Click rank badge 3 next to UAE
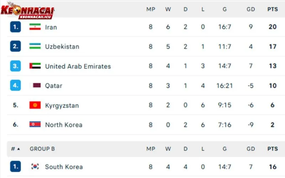The height and width of the screenshot is (178, 285). 15,66
